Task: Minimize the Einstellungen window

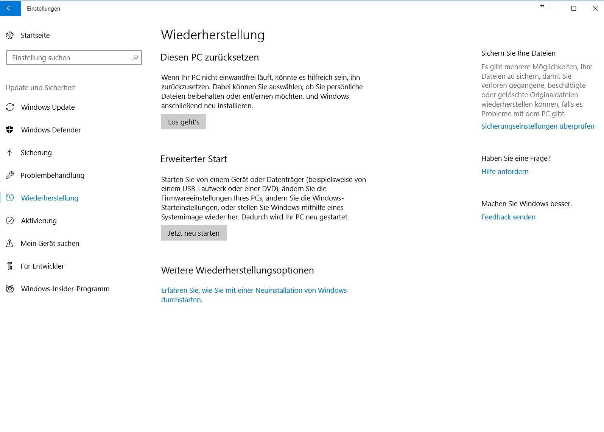Action: pyautogui.click(x=552, y=8)
